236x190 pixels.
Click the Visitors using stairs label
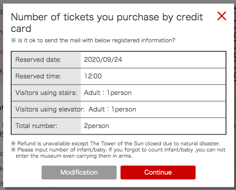coord(46,93)
